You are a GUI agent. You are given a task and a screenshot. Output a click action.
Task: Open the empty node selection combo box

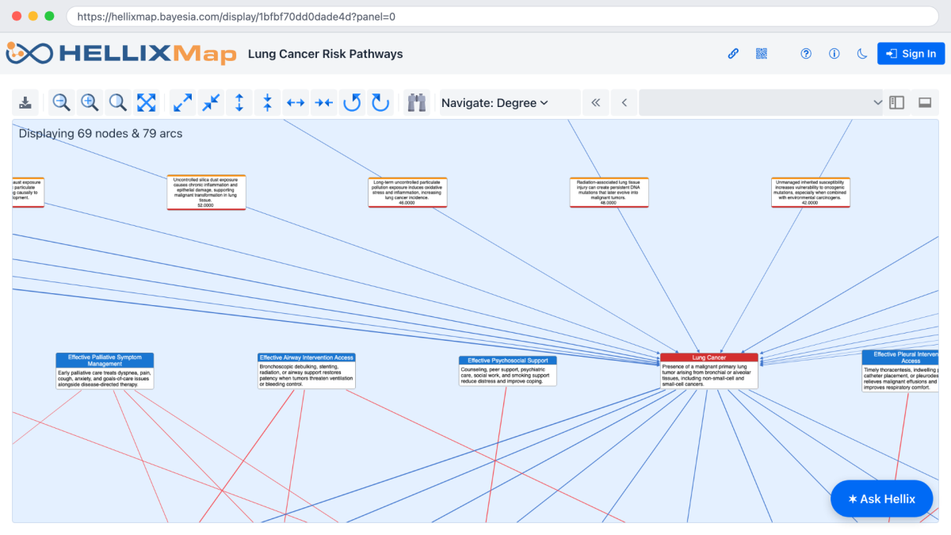click(x=762, y=102)
